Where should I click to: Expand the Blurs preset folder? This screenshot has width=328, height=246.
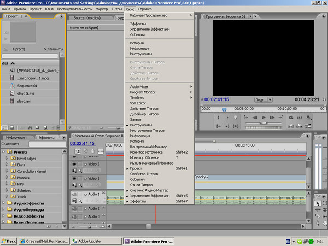pyautogui.click(x=7, y=165)
